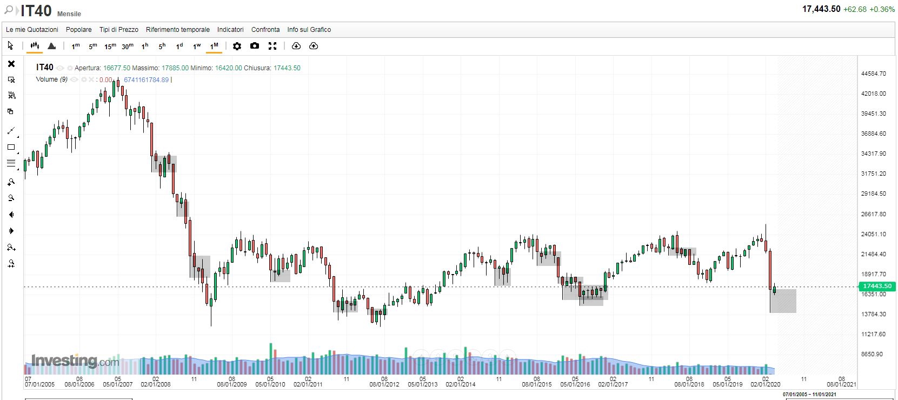Viewport: 898px width, 400px height.
Task: Remove selected drawing tool icon
Action: (x=11, y=79)
